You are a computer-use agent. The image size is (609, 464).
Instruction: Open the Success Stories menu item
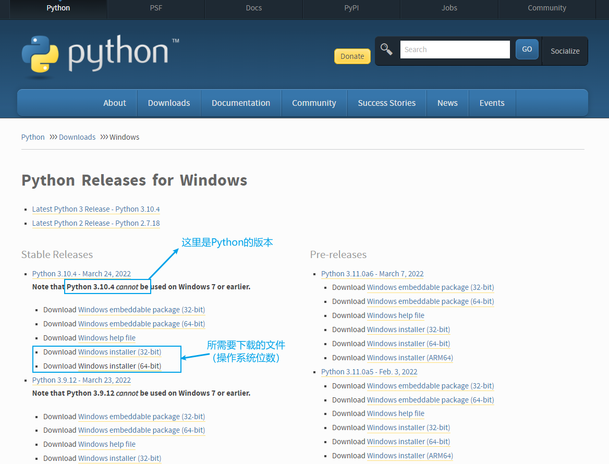[386, 103]
